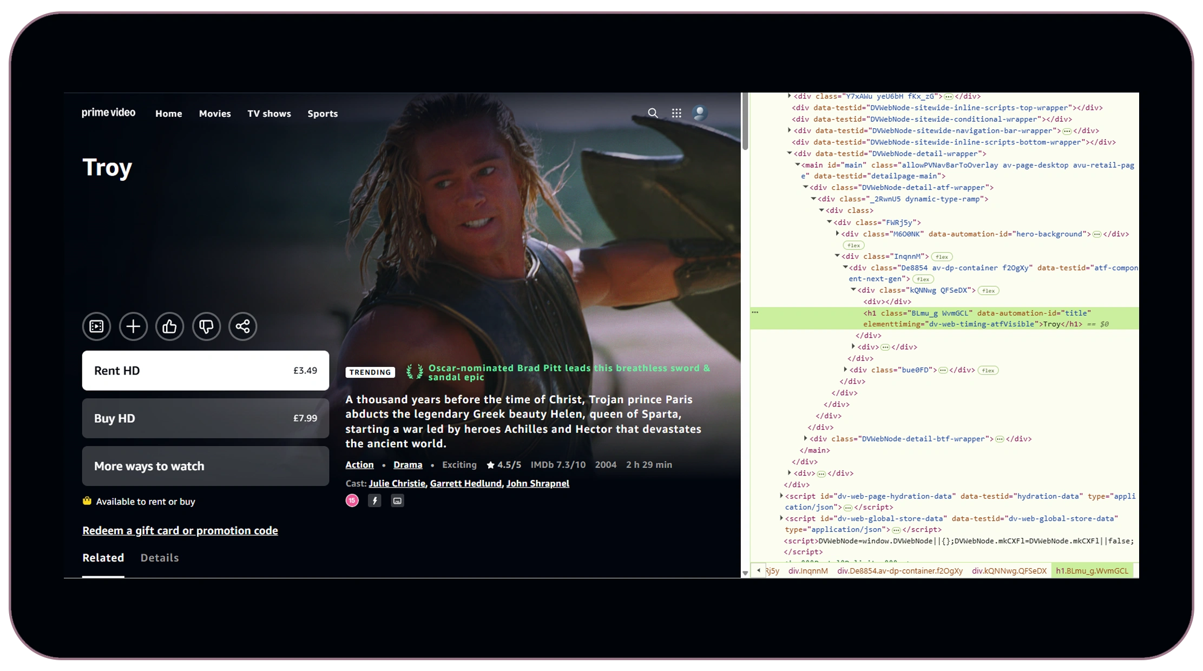
Task: Expand the dv-web-global-store-data script
Action: click(781, 518)
